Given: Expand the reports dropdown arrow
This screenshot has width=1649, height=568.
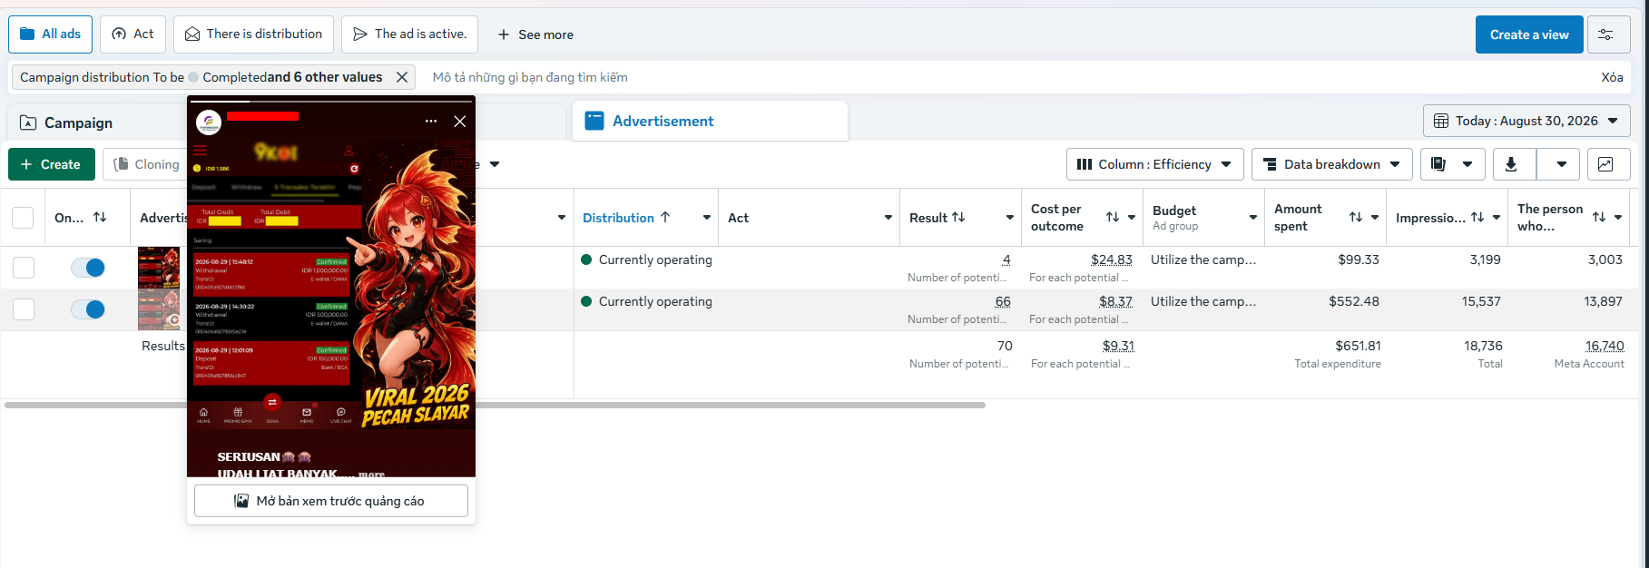Looking at the screenshot, I should pos(1467,164).
